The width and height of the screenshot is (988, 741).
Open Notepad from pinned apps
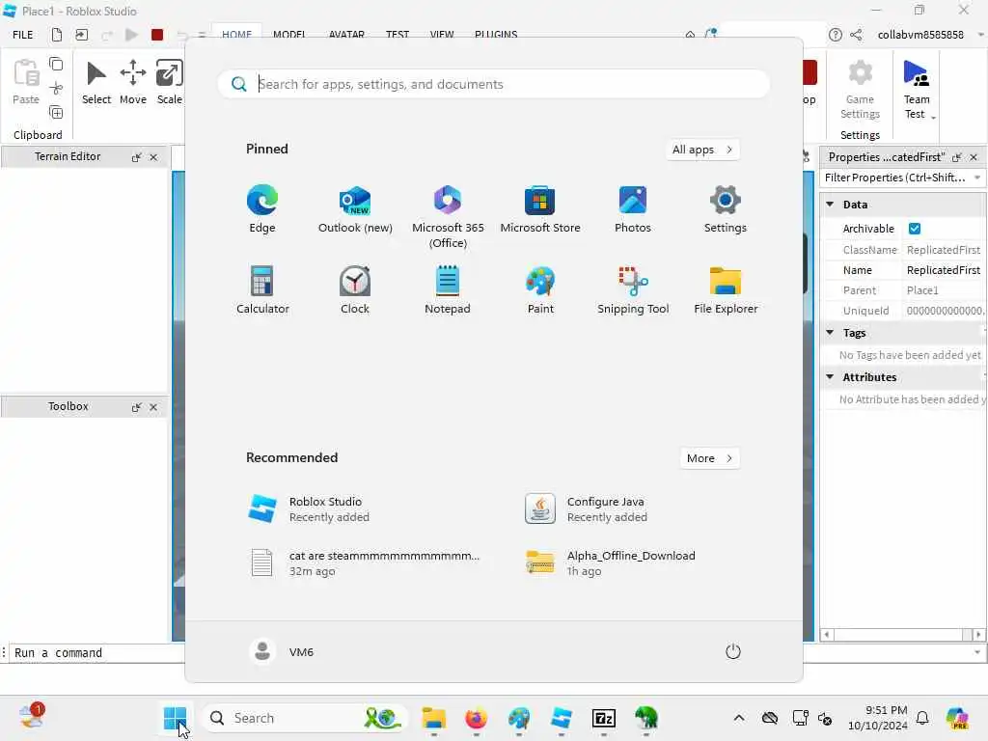448,289
